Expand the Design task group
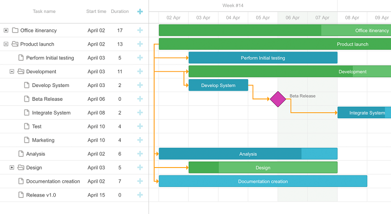The image size is (391, 214). [11, 168]
